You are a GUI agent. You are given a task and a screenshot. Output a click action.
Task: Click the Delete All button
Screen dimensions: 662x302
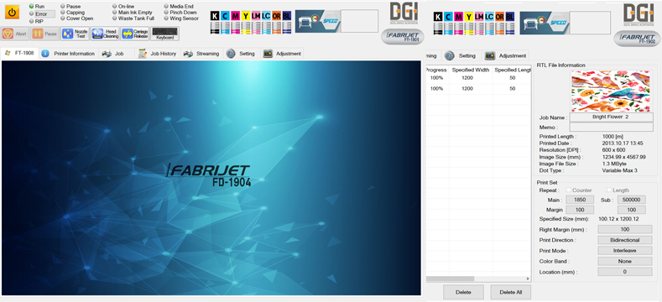(x=510, y=292)
